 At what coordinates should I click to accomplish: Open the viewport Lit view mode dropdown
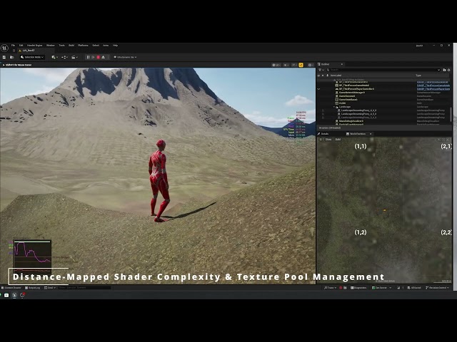coord(276,65)
